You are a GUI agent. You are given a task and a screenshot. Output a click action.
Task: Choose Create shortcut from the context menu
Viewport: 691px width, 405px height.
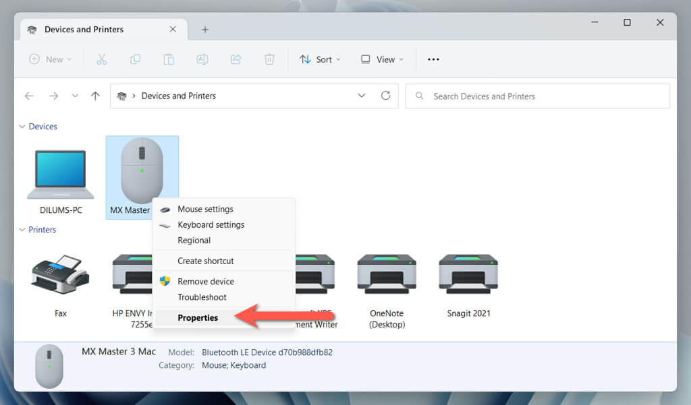point(224,261)
